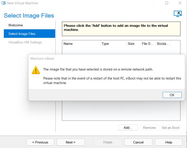Click the viBoot monitor logo icon
Viewport: 187px width, 148px height.
(x=178, y=14)
